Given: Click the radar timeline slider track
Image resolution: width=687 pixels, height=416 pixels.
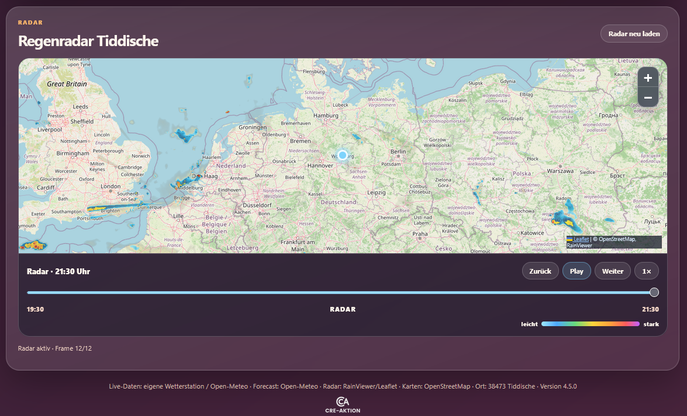Looking at the screenshot, I should point(343,292).
